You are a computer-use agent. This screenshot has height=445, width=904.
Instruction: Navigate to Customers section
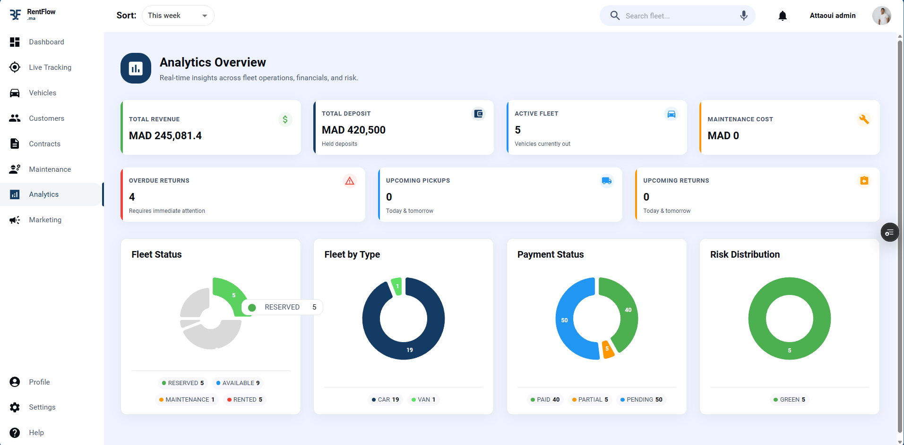coord(46,118)
